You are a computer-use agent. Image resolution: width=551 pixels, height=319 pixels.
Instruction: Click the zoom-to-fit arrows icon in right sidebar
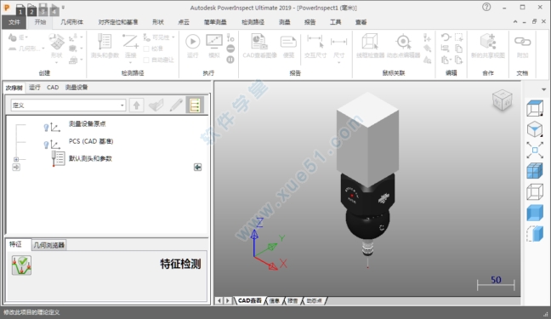point(535,151)
